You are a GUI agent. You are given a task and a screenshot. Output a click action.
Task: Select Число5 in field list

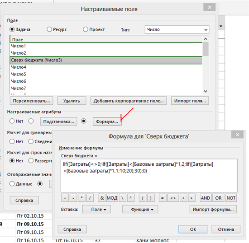click(106, 74)
